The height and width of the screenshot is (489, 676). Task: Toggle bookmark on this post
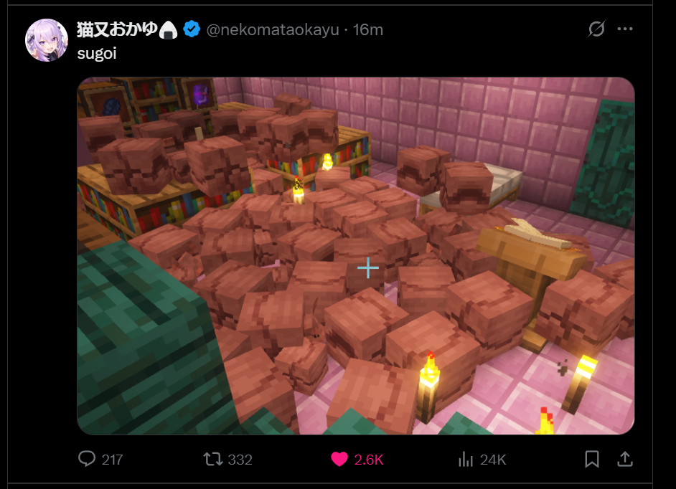click(592, 460)
